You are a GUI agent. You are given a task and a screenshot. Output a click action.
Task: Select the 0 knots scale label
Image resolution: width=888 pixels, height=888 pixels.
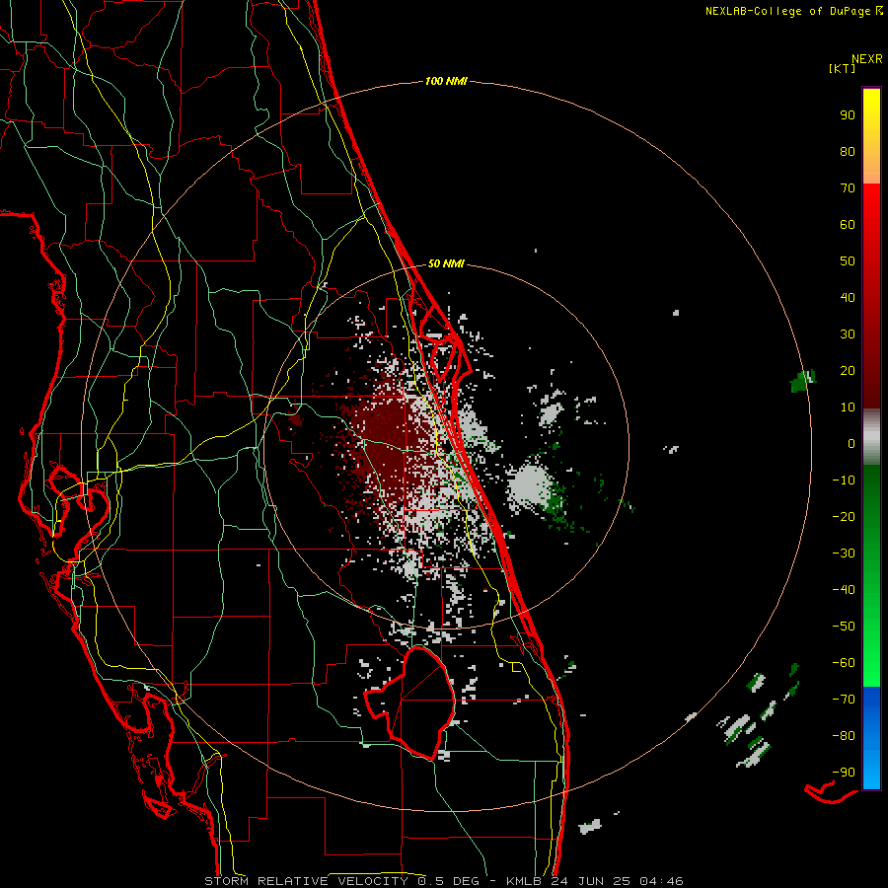pyautogui.click(x=851, y=444)
